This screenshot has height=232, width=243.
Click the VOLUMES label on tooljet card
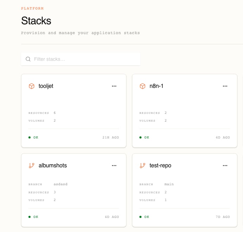pos(37,121)
